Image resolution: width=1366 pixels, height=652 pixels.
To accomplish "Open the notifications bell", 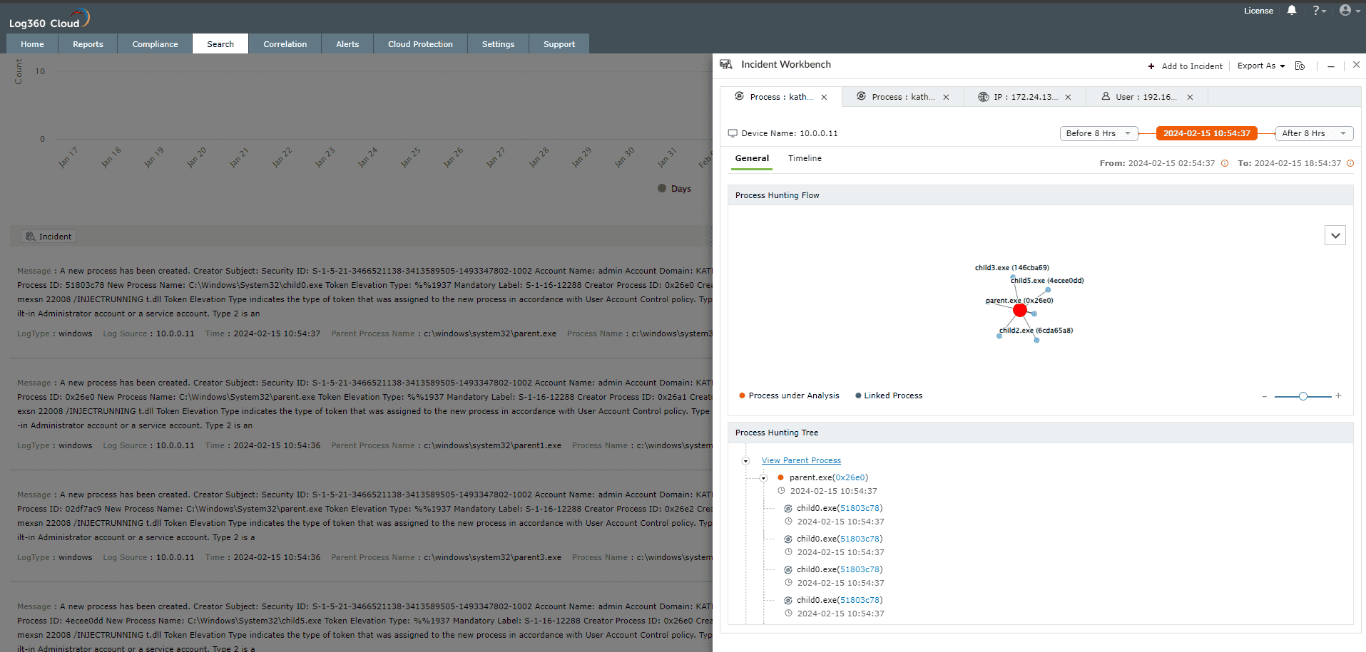I will click(1292, 10).
